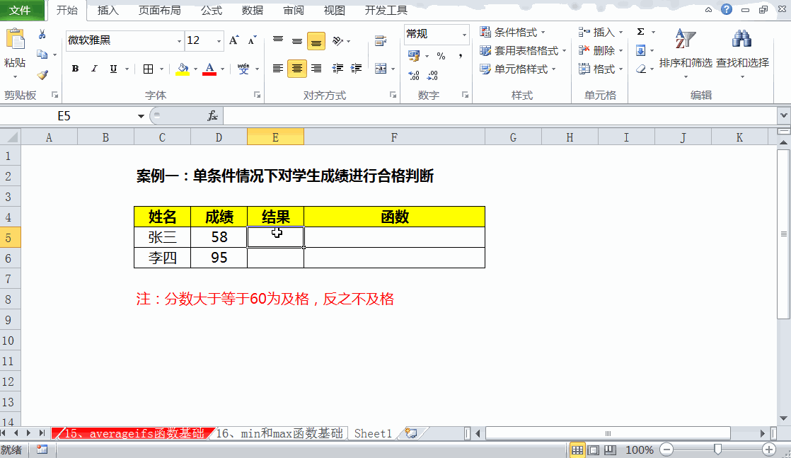Screen dimensions: 791x458
Task: Click the Copy icon in clipboard group
Action: pyautogui.click(x=42, y=54)
